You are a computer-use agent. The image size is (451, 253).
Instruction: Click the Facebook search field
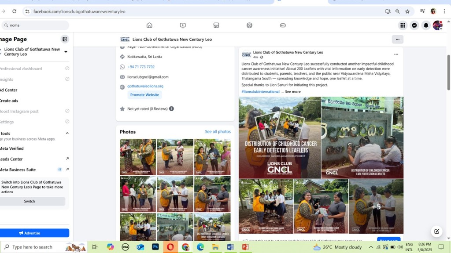(x=35, y=25)
